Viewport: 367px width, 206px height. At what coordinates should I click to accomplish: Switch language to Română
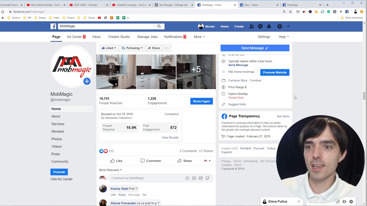(245, 148)
